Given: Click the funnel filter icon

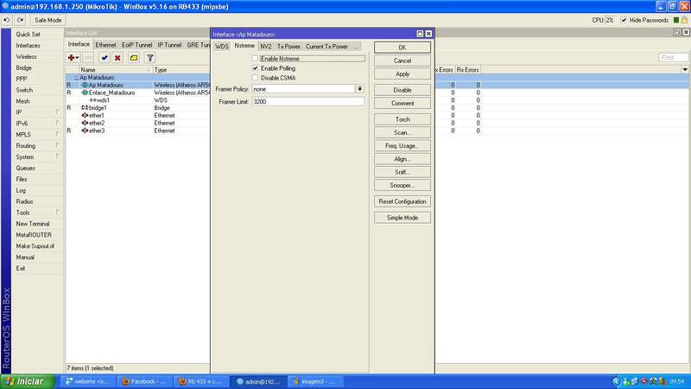Looking at the screenshot, I should 149,58.
